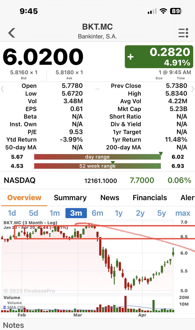Tap the NASDAQ 0.06% change value

[x=179, y=180]
